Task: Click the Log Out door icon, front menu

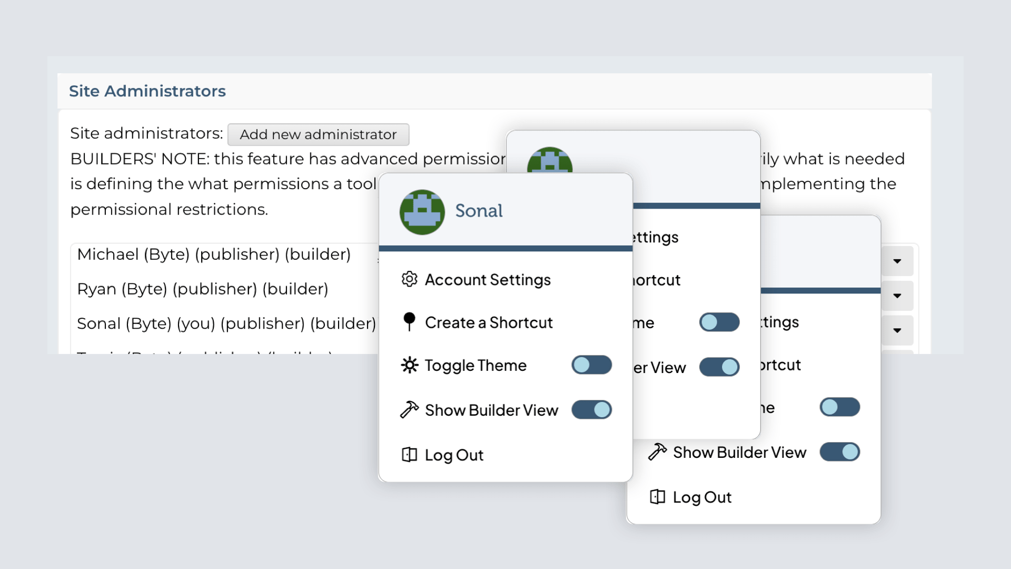Action: point(409,455)
